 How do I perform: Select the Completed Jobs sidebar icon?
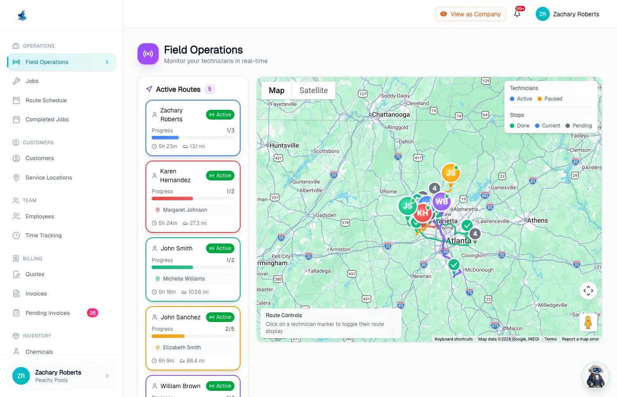tap(16, 119)
